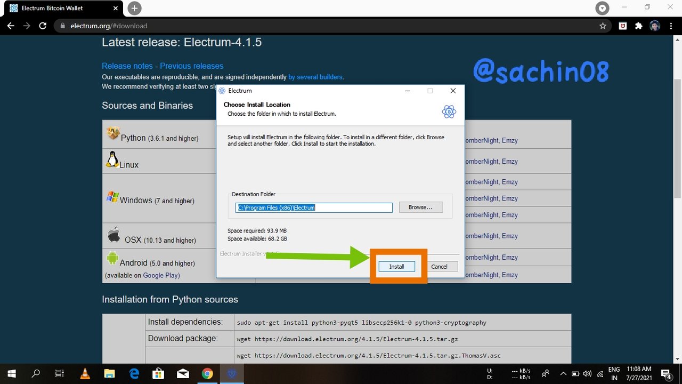682x384 pixels.
Task: Open the Release notes link
Action: coord(127,66)
